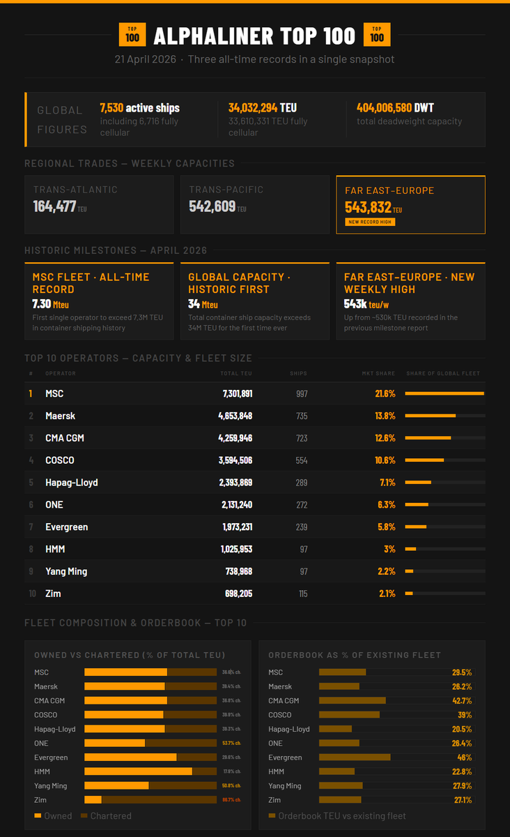
Task: Click HMM's owned vs chartered bar
Action: [x=150, y=771]
